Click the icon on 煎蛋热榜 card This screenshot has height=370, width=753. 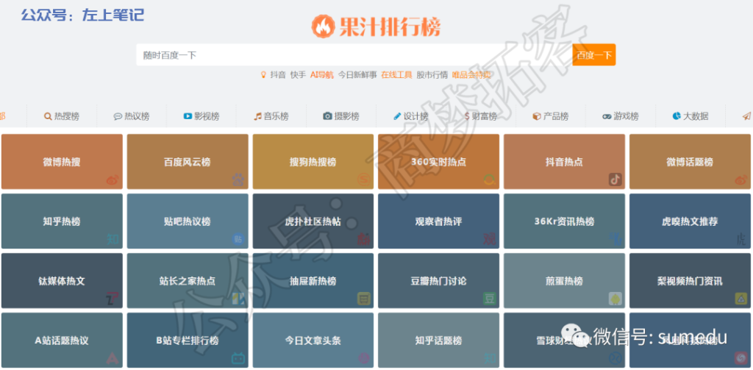coord(615,299)
